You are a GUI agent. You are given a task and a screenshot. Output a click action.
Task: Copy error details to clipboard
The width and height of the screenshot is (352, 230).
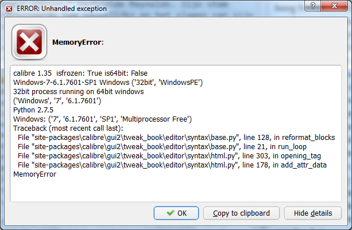pyautogui.click(x=241, y=213)
